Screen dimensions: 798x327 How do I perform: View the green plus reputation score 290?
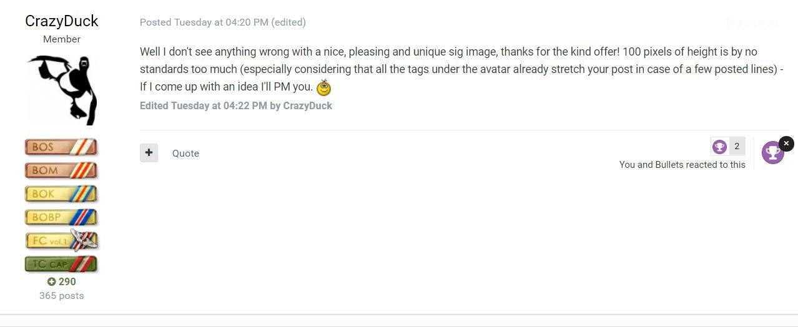61,281
